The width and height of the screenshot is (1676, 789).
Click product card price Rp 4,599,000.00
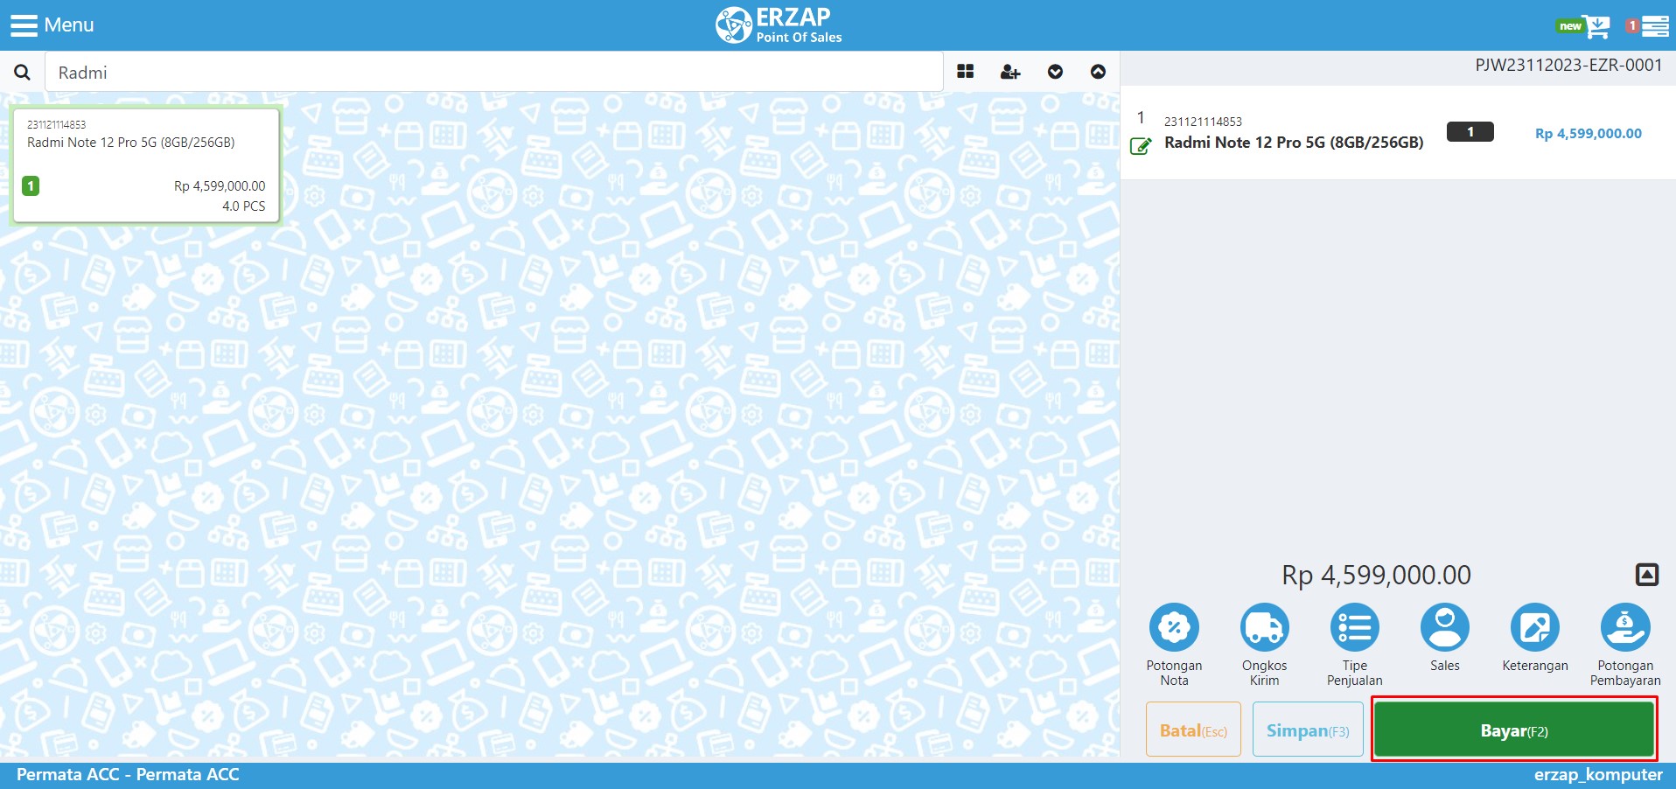click(x=220, y=185)
